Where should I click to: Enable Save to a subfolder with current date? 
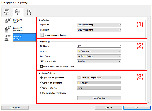point(41,66)
